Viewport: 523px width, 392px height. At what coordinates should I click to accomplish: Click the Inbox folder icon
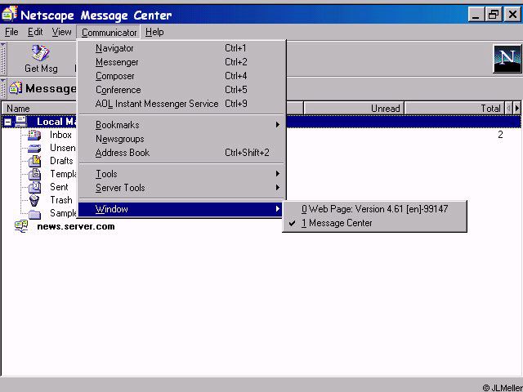click(x=34, y=135)
